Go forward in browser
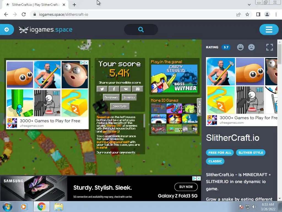The image size is (282, 212). click(15, 14)
